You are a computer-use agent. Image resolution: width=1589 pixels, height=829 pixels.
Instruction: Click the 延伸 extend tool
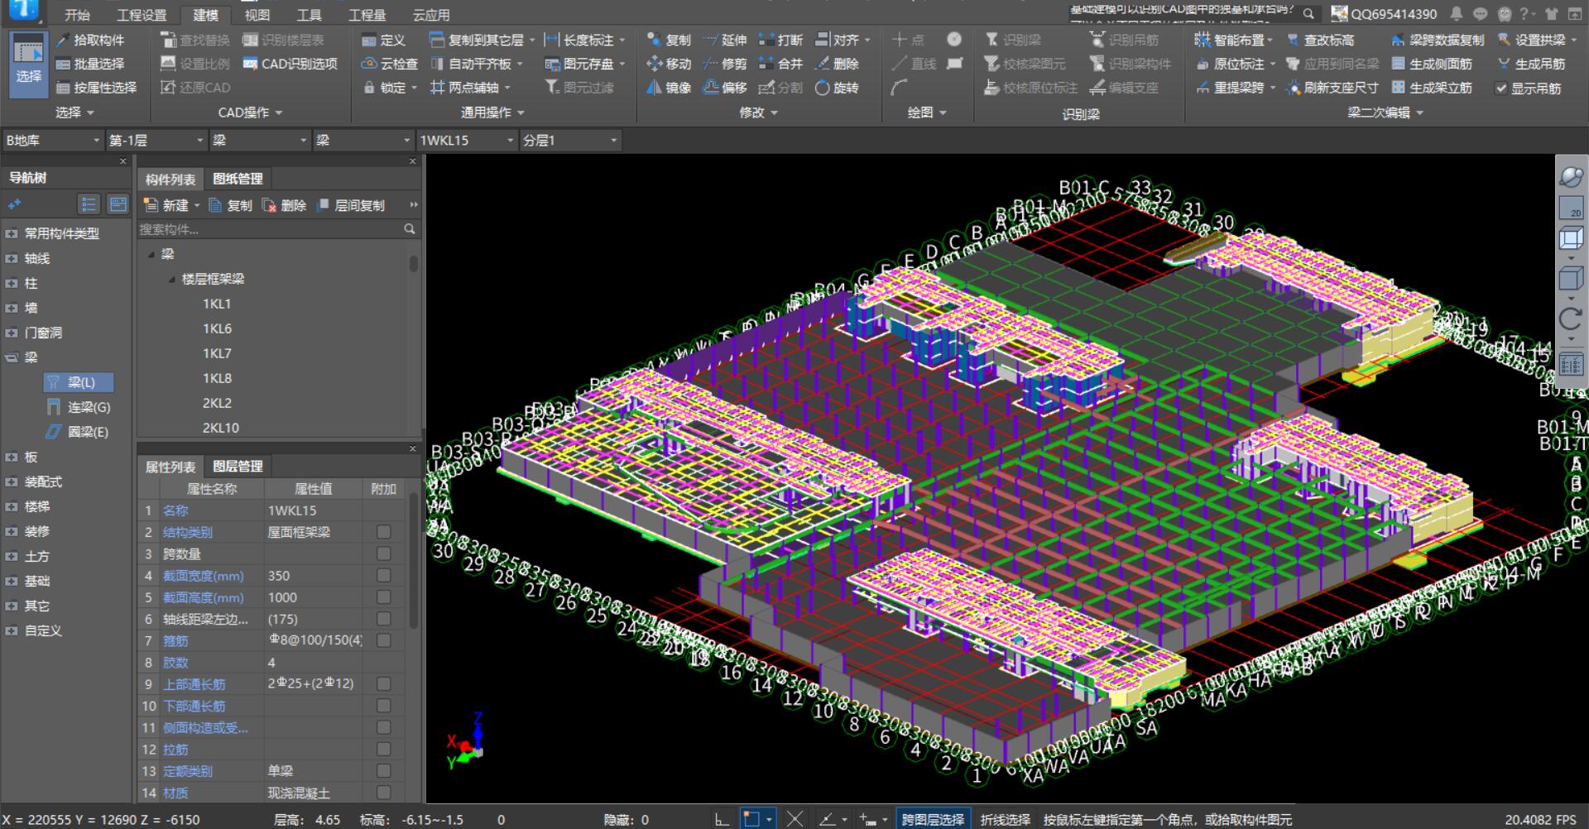pyautogui.click(x=724, y=40)
